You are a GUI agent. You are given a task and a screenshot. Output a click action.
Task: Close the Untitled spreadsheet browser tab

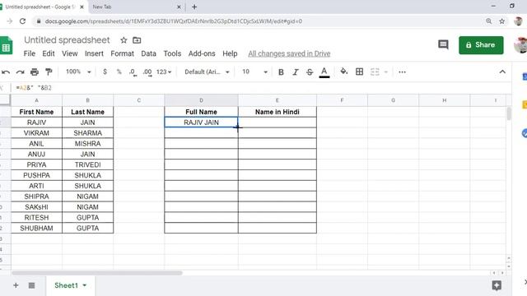[82, 7]
